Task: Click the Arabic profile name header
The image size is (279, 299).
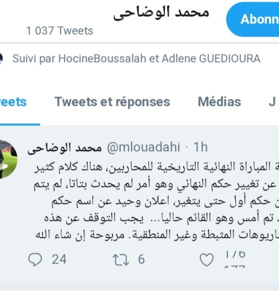Action: pyautogui.click(x=161, y=12)
